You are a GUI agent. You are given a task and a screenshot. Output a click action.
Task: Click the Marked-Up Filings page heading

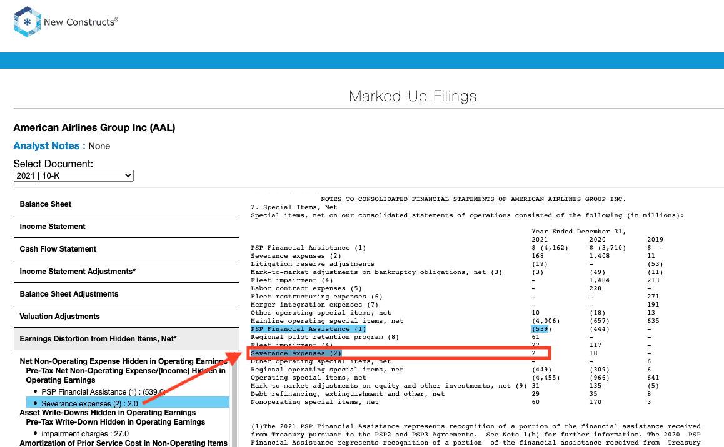click(x=413, y=96)
